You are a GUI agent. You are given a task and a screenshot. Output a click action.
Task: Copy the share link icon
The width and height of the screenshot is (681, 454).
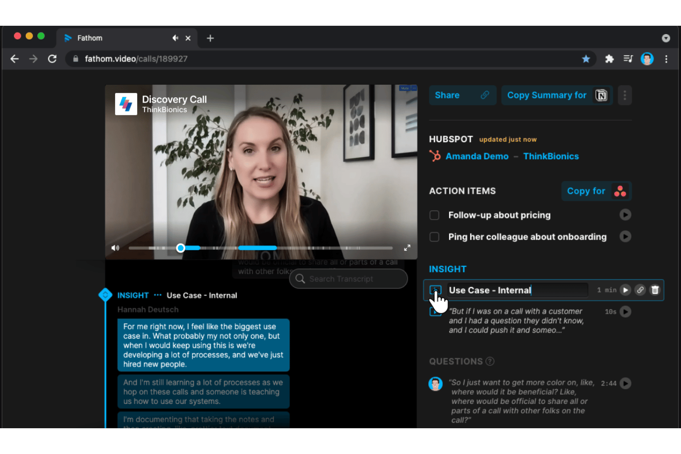485,95
